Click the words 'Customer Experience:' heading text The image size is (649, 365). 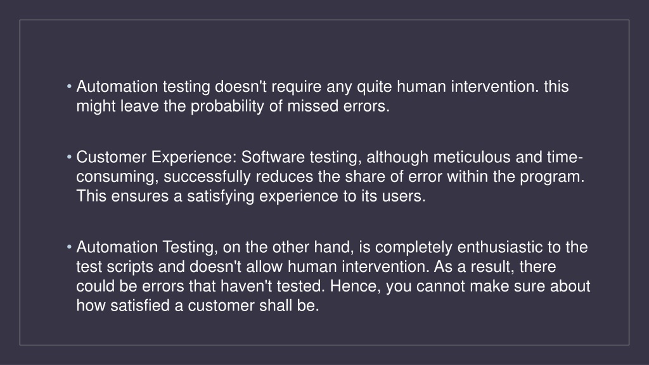(x=157, y=158)
